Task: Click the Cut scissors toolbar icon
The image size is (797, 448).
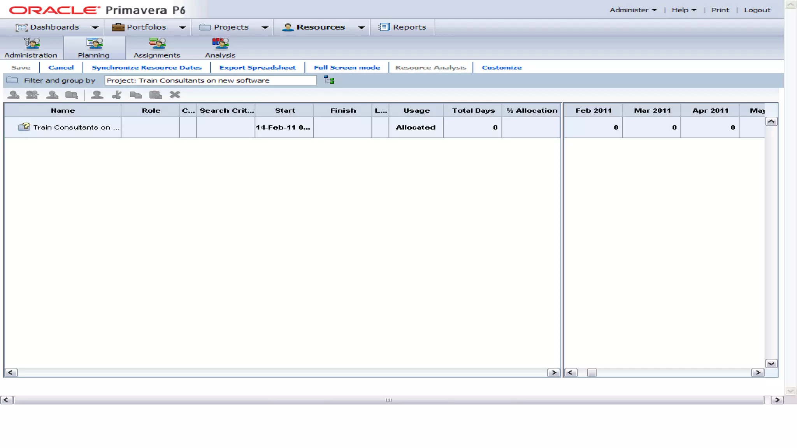Action: (x=117, y=94)
